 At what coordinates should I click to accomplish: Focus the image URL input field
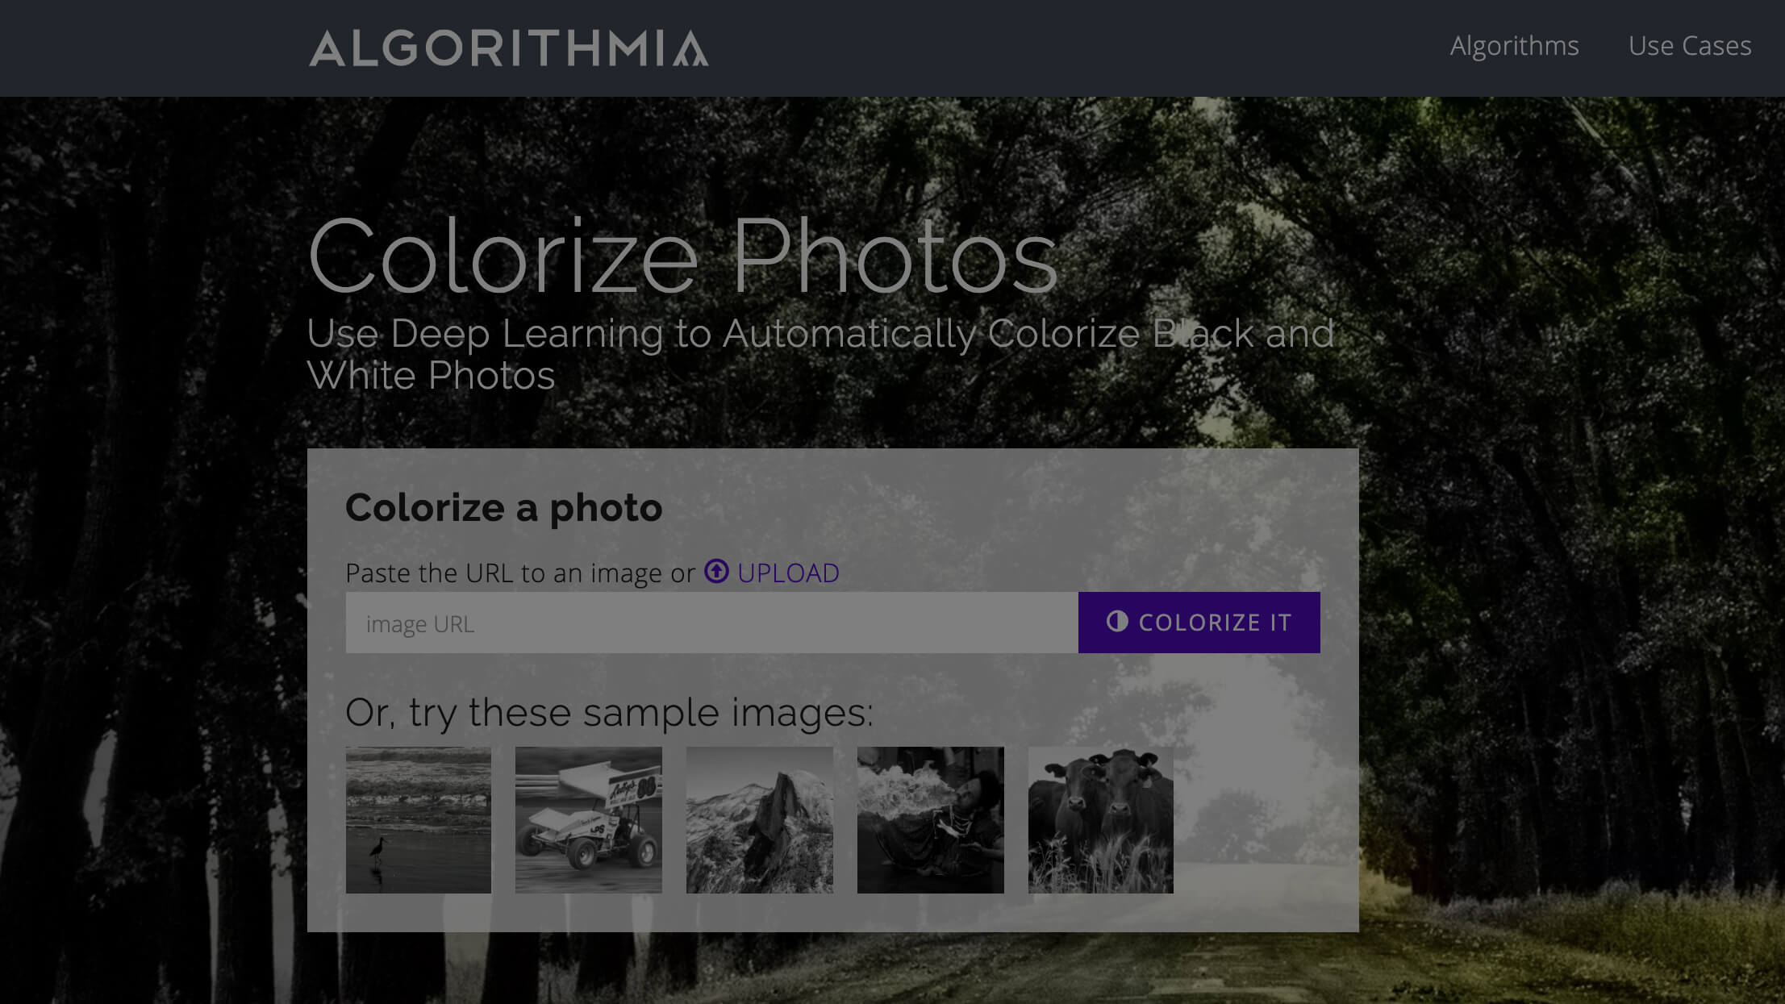coord(711,623)
